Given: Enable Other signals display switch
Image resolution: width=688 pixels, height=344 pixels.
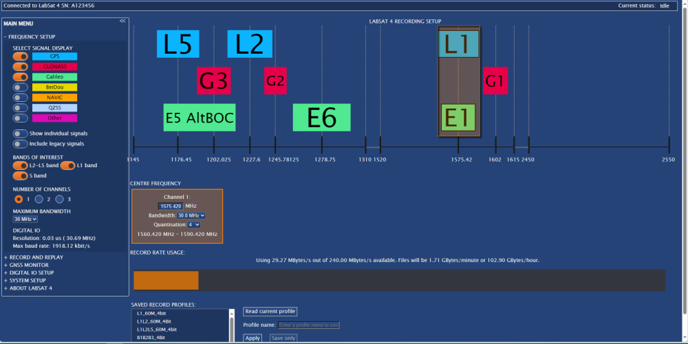Looking at the screenshot, I should click(x=20, y=118).
